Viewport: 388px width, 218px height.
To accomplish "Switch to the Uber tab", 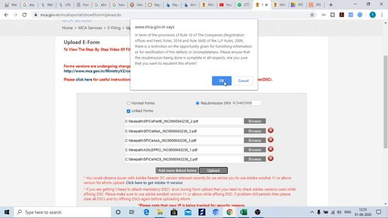I will (x=136, y=5).
